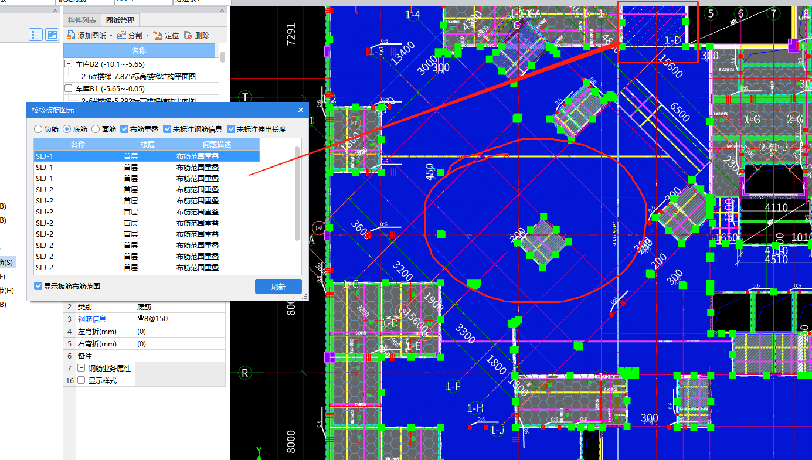812x460 pixels.
Task: Switch to the 构件列表 tab
Action: coord(82,21)
